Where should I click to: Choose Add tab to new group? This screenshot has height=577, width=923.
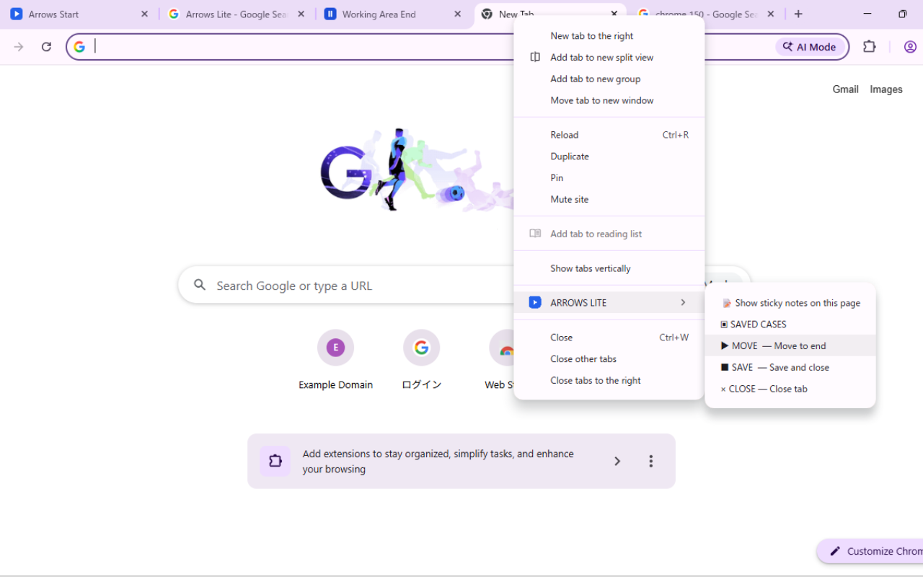tap(609, 79)
